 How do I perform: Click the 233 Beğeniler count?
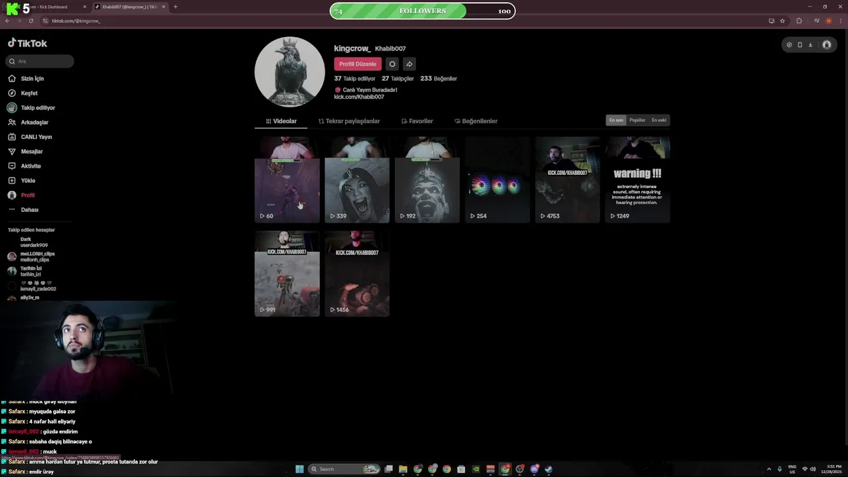[439, 78]
